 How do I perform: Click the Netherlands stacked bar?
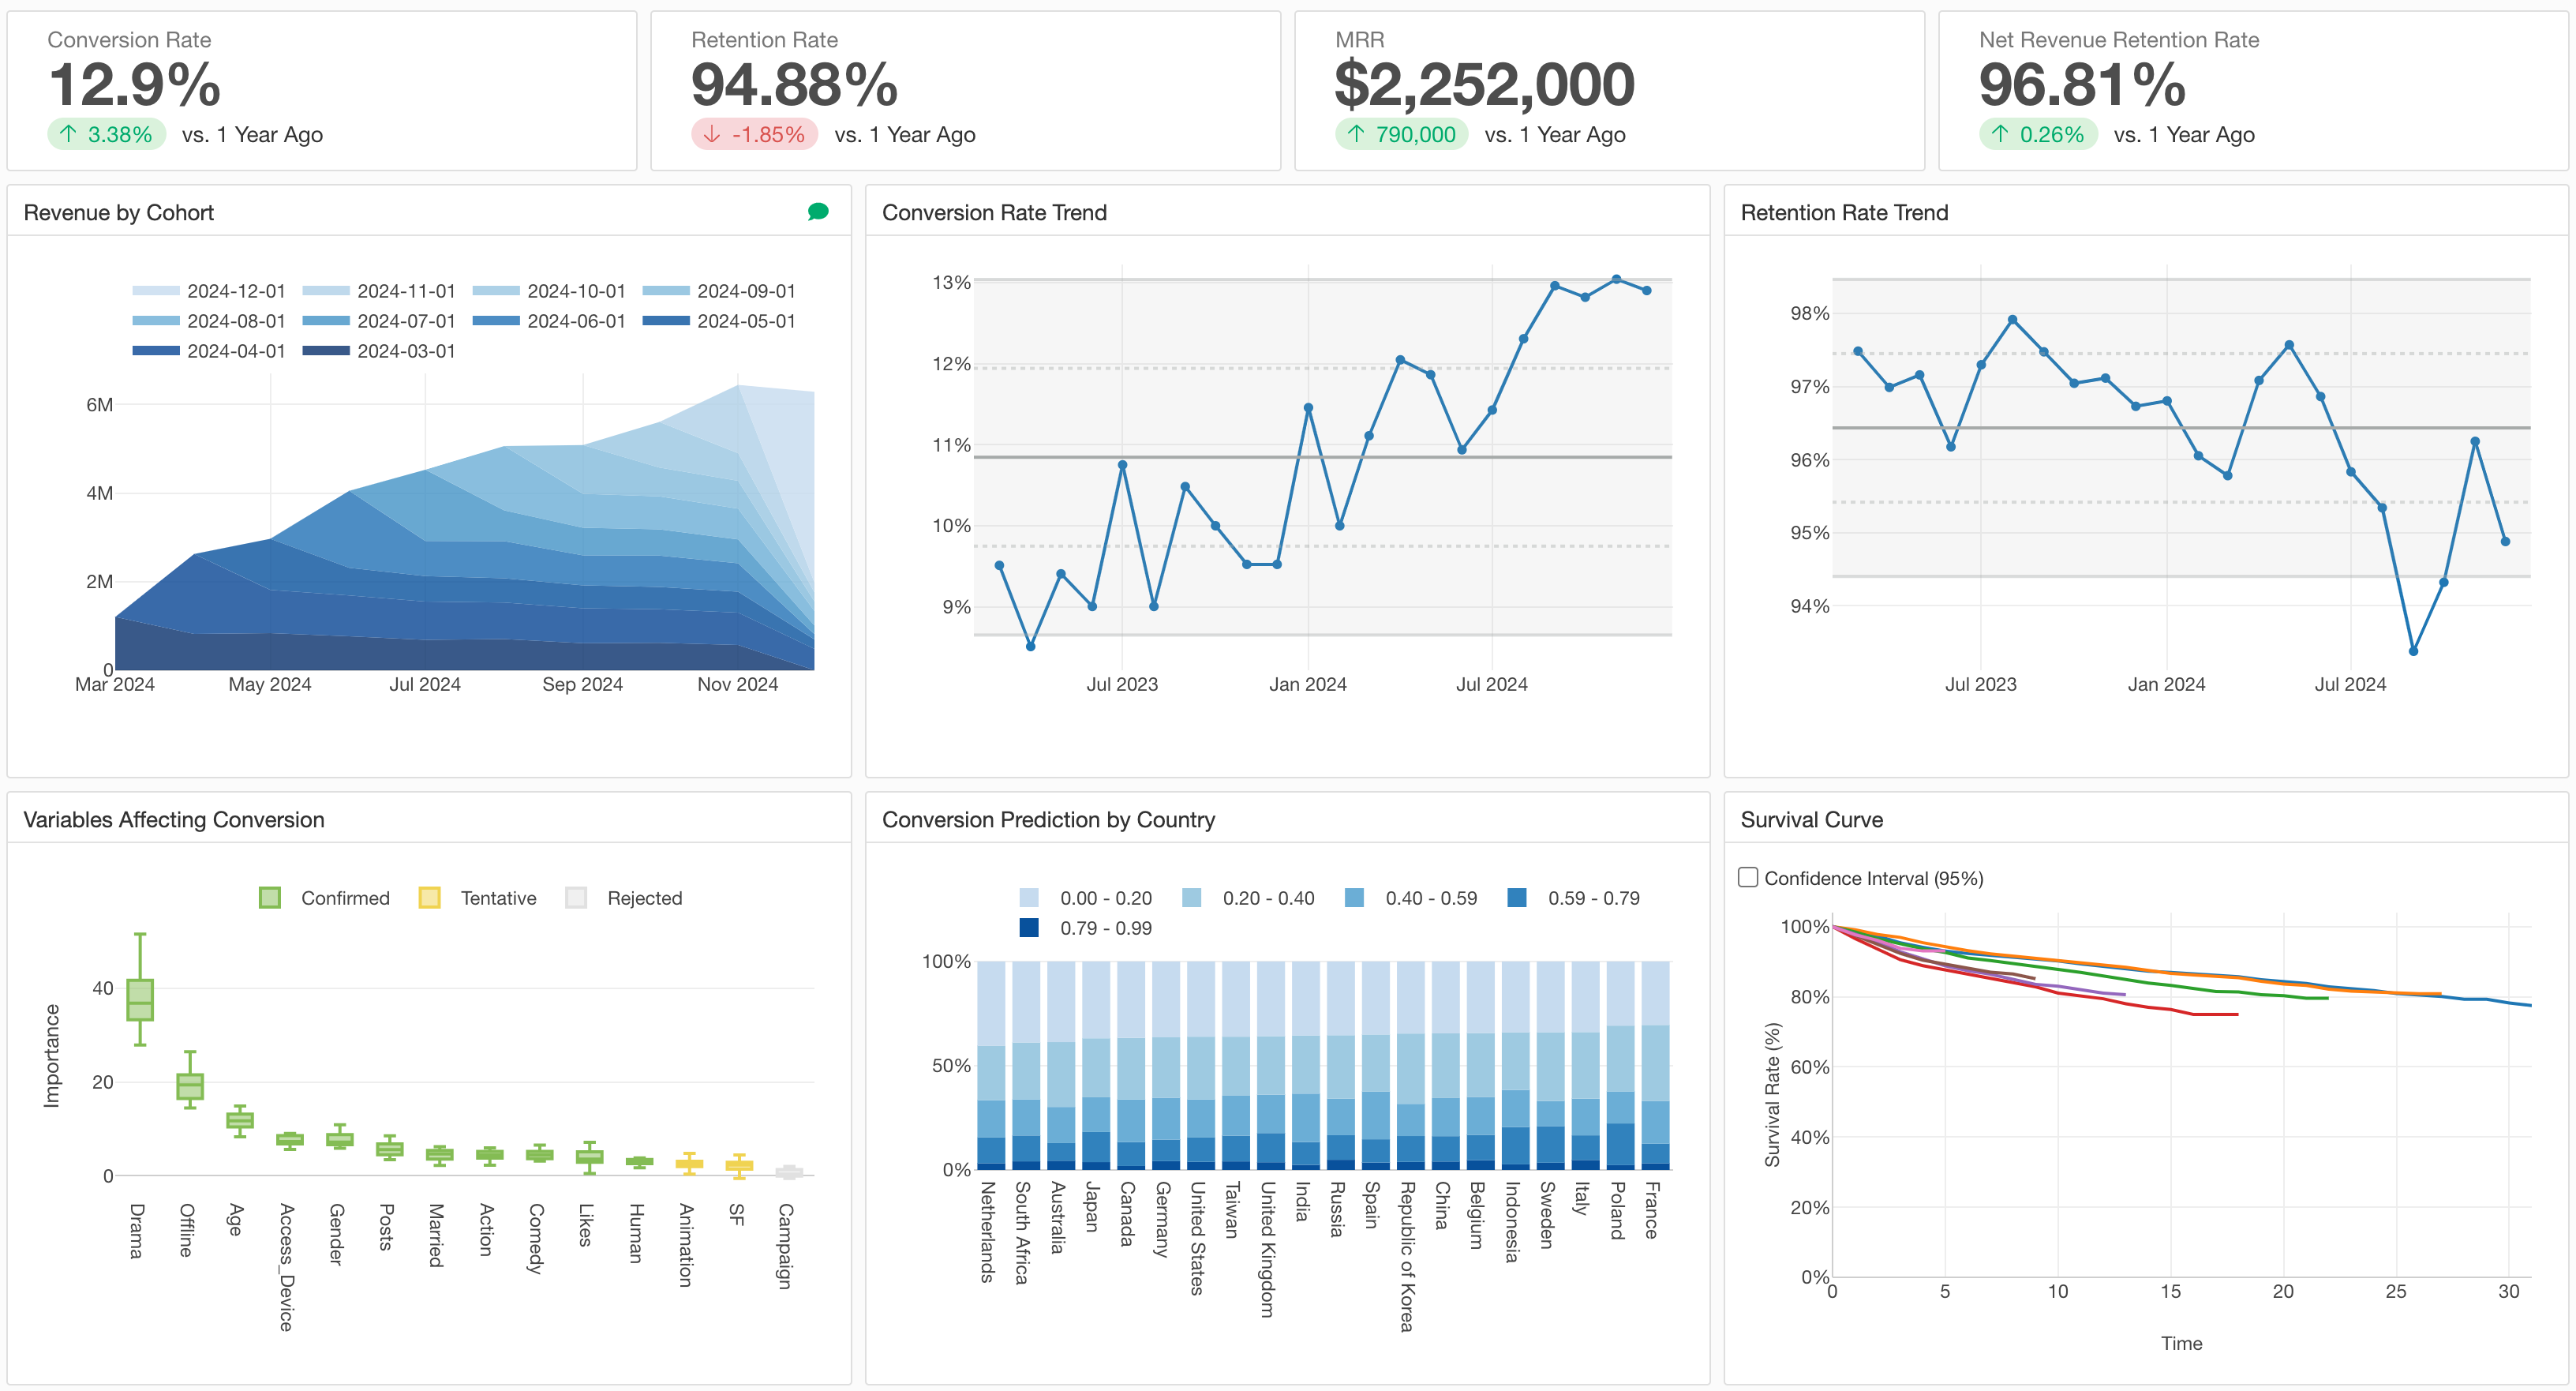991,1065
